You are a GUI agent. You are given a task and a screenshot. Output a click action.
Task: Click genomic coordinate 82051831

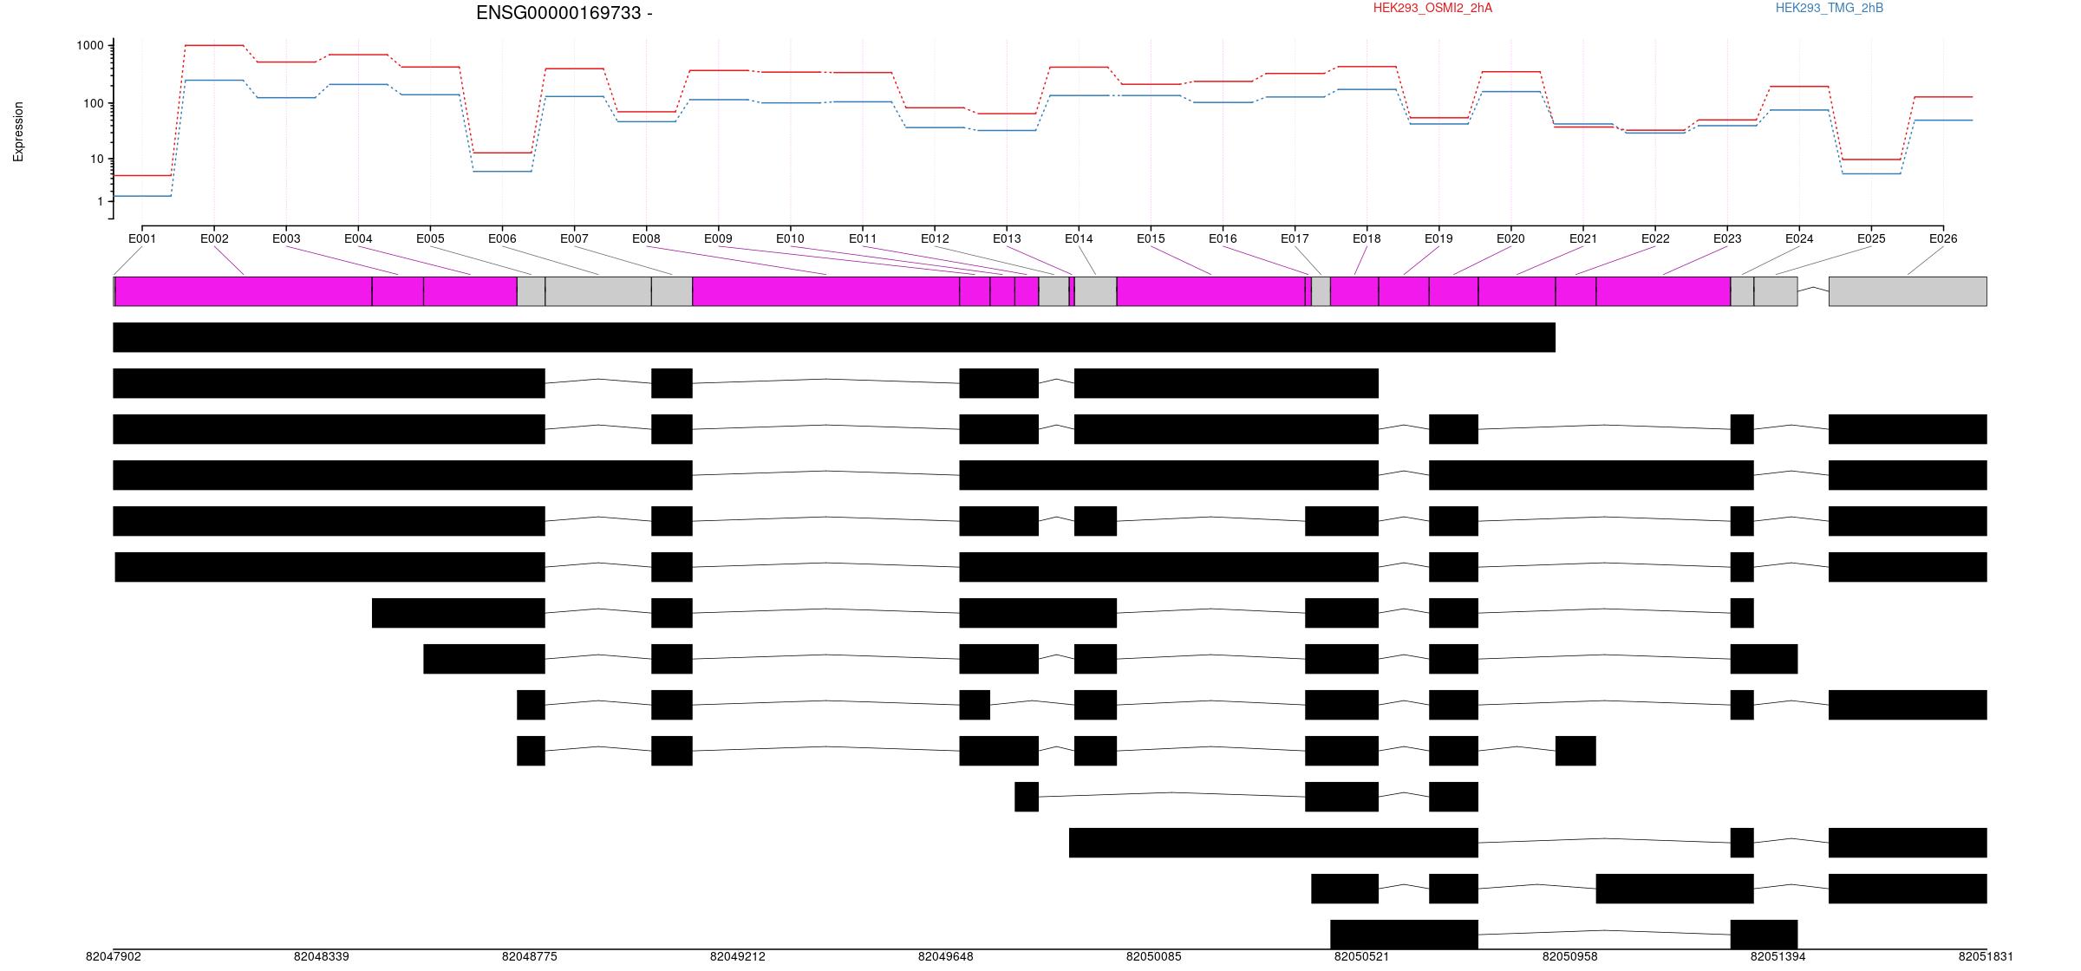click(x=1986, y=956)
